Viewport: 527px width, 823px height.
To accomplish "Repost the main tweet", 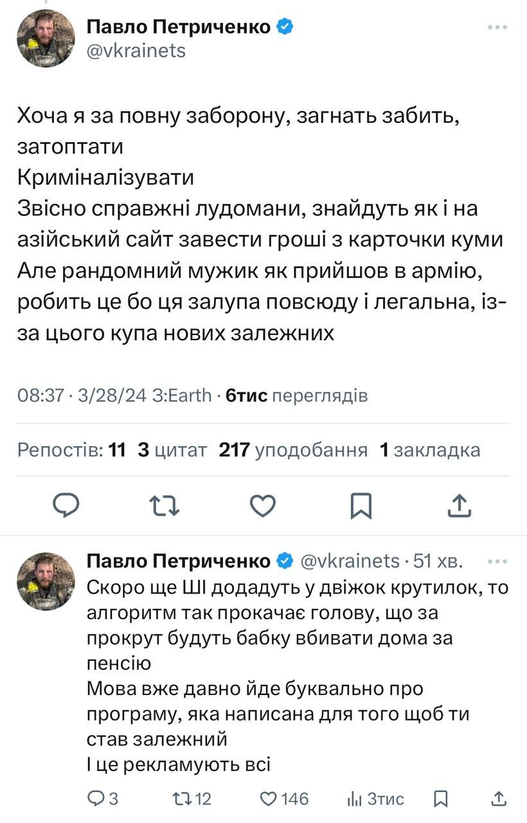I will (x=164, y=505).
